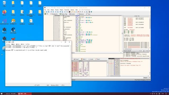The image size is (169, 95).
Task: Open the Visual Studio desktop shortcut
Action: pyautogui.click(x=4, y=22)
